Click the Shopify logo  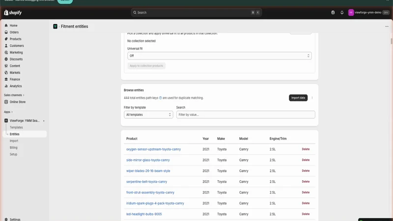[13, 13]
